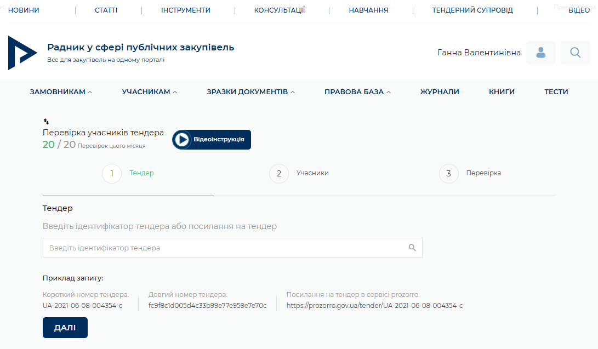
Task: Expand the ПРАВОВА БАЗА dropdown
Action: 357,92
